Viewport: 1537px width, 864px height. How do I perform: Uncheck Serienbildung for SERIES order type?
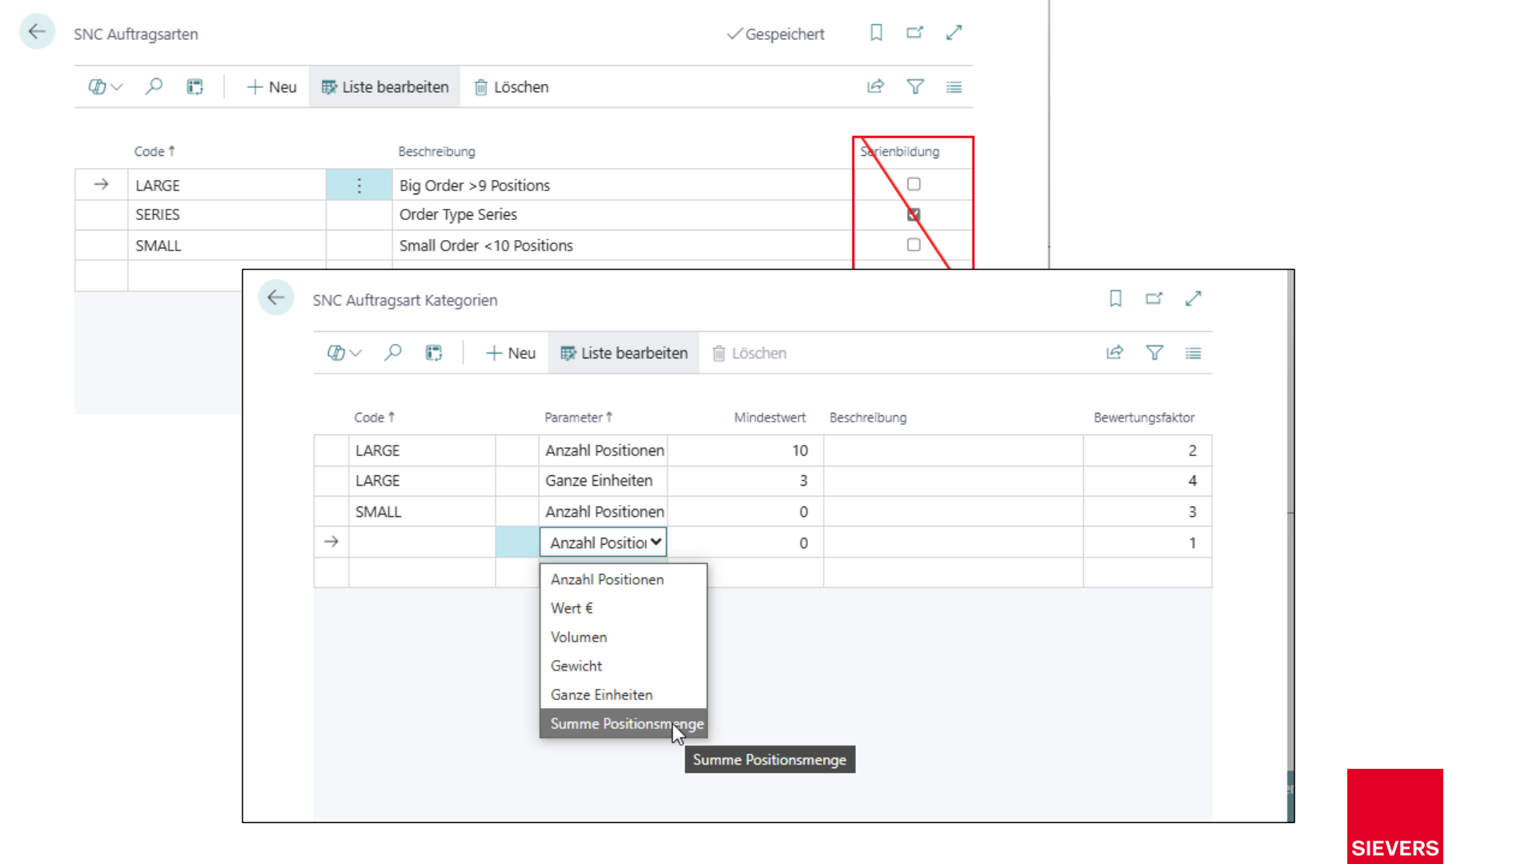pyautogui.click(x=913, y=214)
